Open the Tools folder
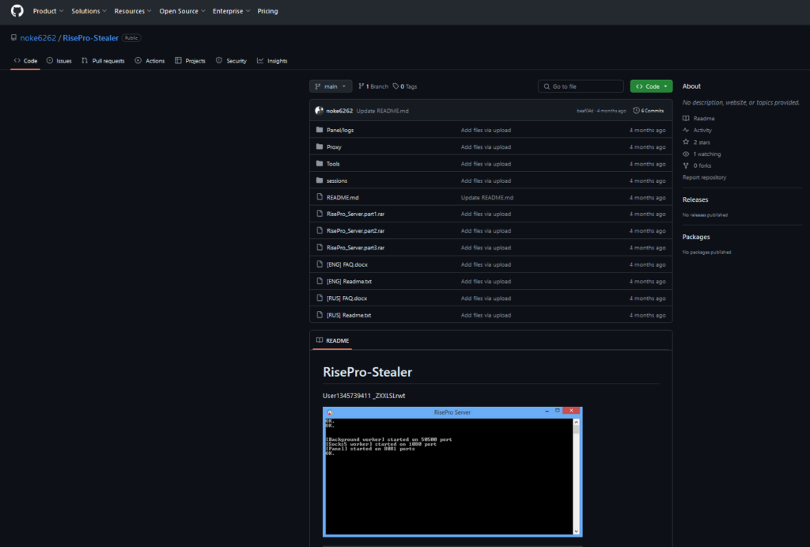810x547 pixels. point(333,164)
